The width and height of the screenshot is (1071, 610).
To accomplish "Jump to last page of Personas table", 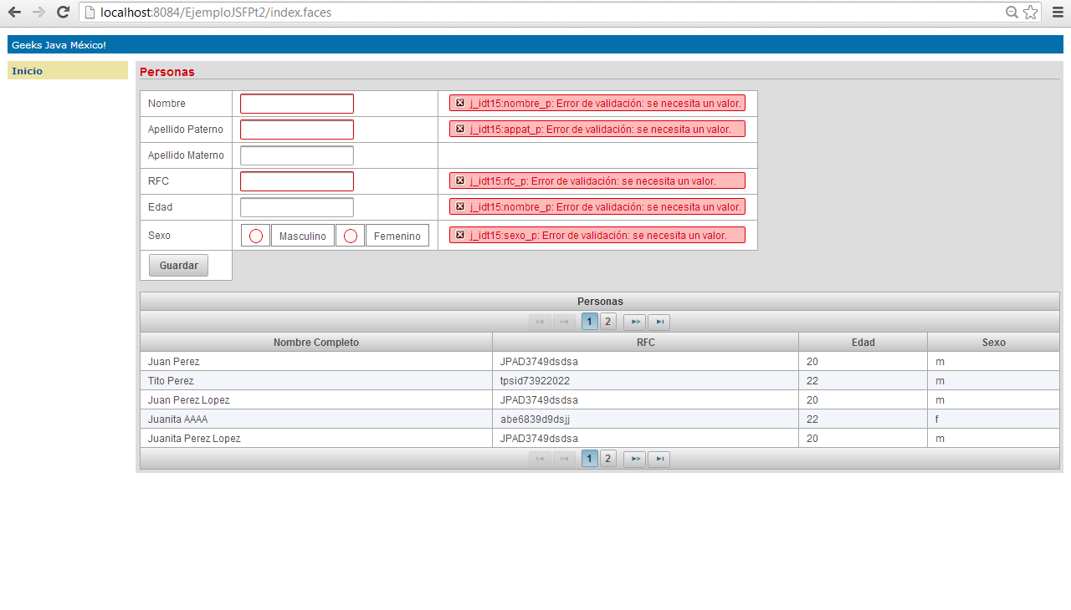I will click(x=658, y=321).
